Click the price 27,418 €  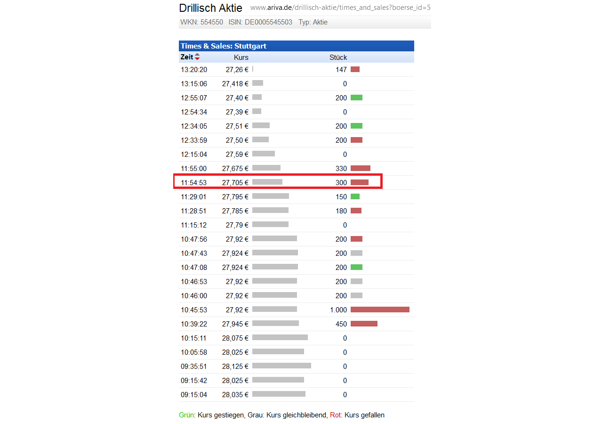tap(235, 84)
